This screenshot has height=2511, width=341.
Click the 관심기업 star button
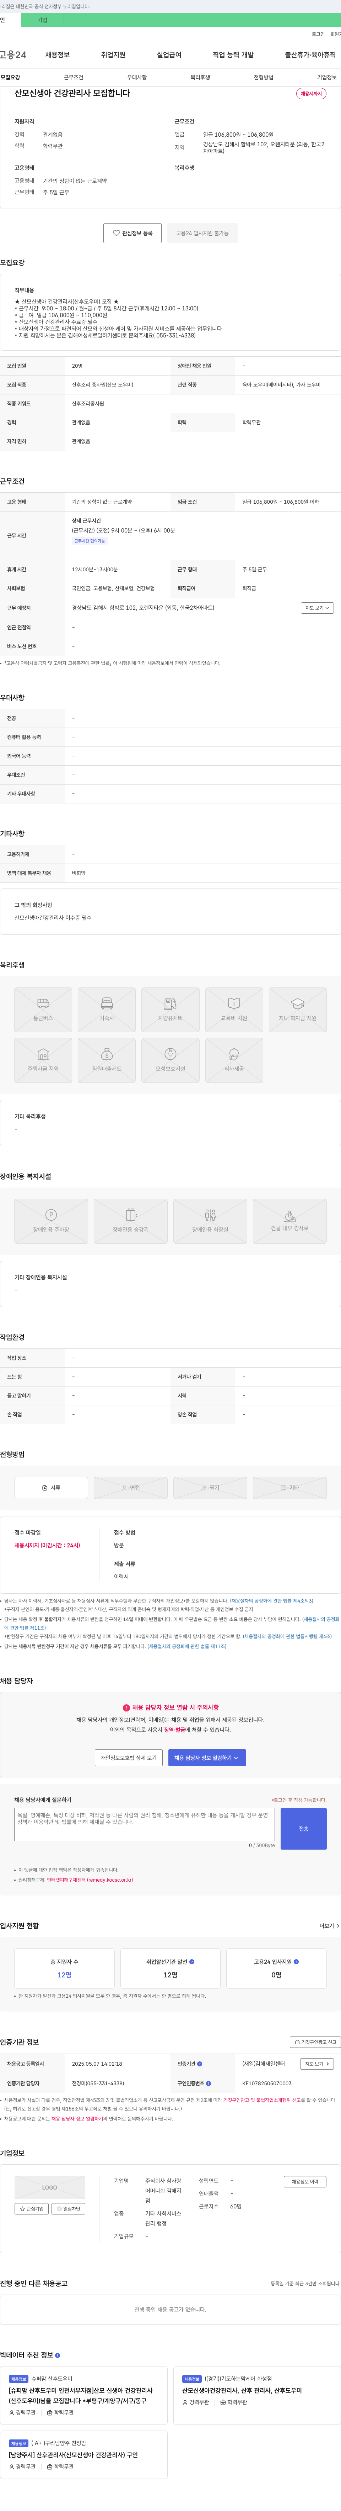[x=32, y=2209]
